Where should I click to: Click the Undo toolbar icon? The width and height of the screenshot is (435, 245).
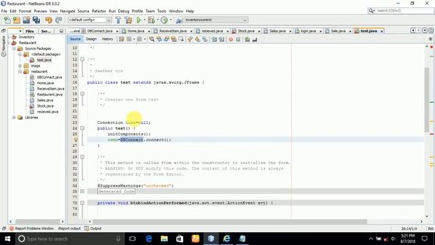pos(49,20)
